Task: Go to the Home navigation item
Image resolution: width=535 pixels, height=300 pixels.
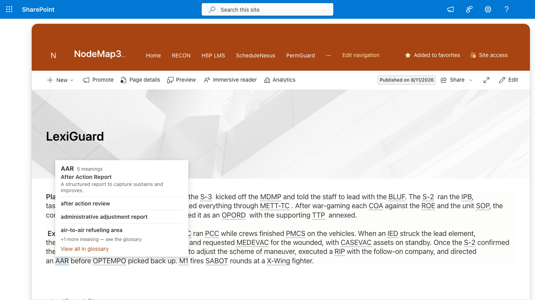Action: tap(154, 55)
